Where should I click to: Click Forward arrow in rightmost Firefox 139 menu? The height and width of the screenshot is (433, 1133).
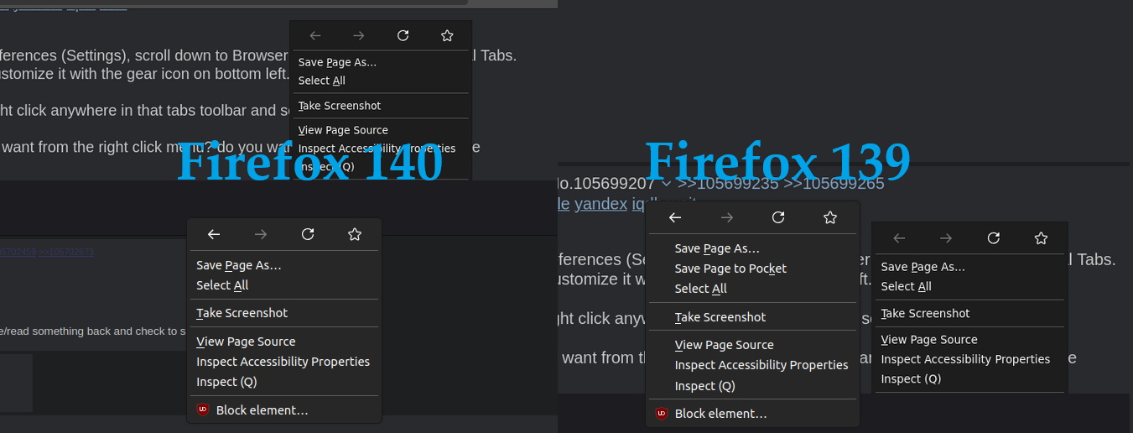[x=946, y=238]
